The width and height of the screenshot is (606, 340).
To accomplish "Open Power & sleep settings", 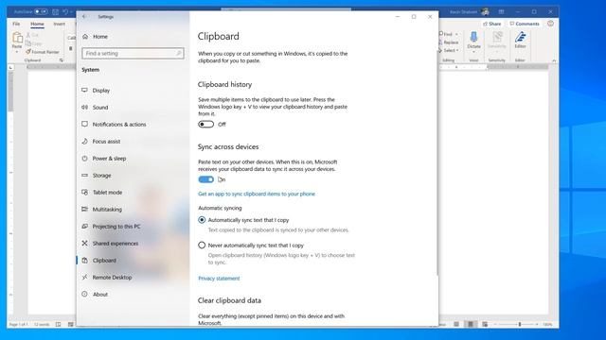I will point(103,158).
